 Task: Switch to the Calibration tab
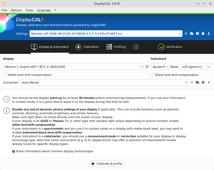(87, 47)
